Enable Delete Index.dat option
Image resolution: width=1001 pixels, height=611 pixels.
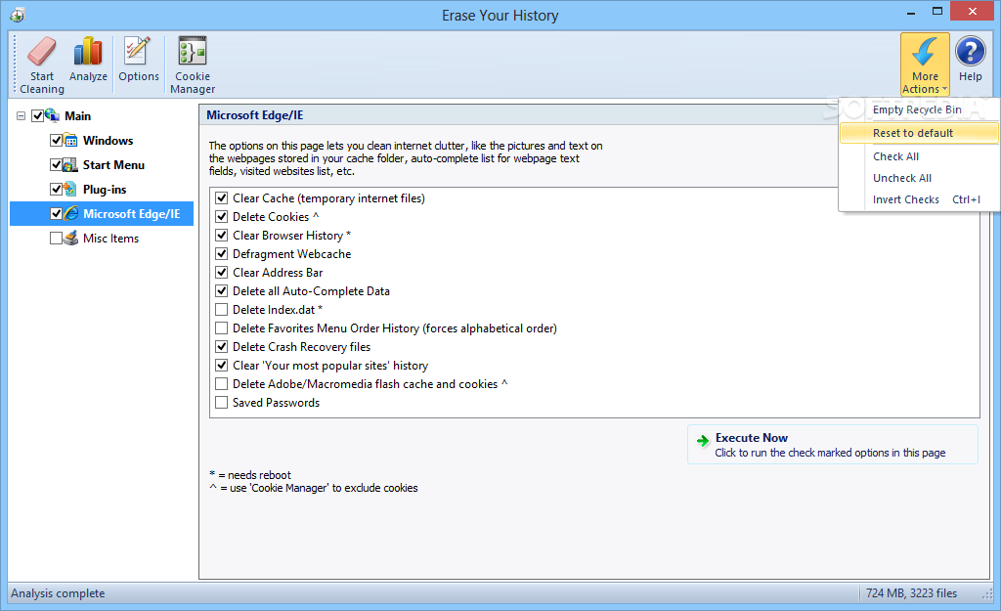click(x=222, y=310)
